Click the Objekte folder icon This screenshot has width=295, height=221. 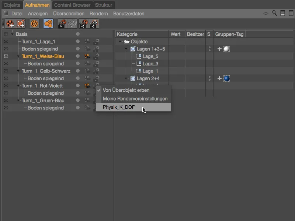coord(126,42)
